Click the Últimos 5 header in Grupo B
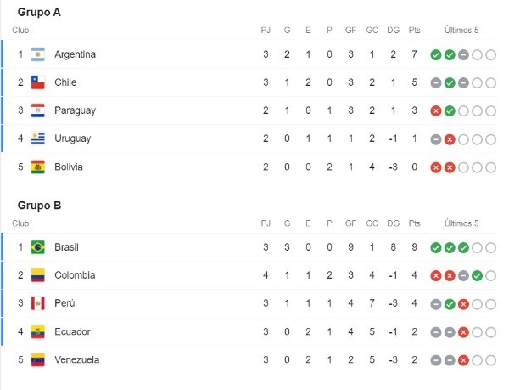Screen dimensions: 509x390 (462, 223)
